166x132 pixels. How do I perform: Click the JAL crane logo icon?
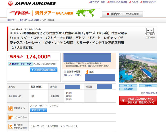(x=10, y=4)
